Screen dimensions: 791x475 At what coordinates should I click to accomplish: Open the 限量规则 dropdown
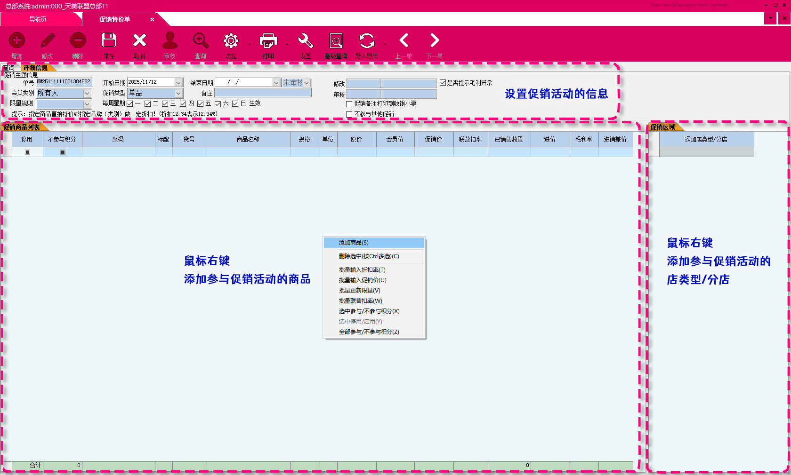click(x=87, y=103)
